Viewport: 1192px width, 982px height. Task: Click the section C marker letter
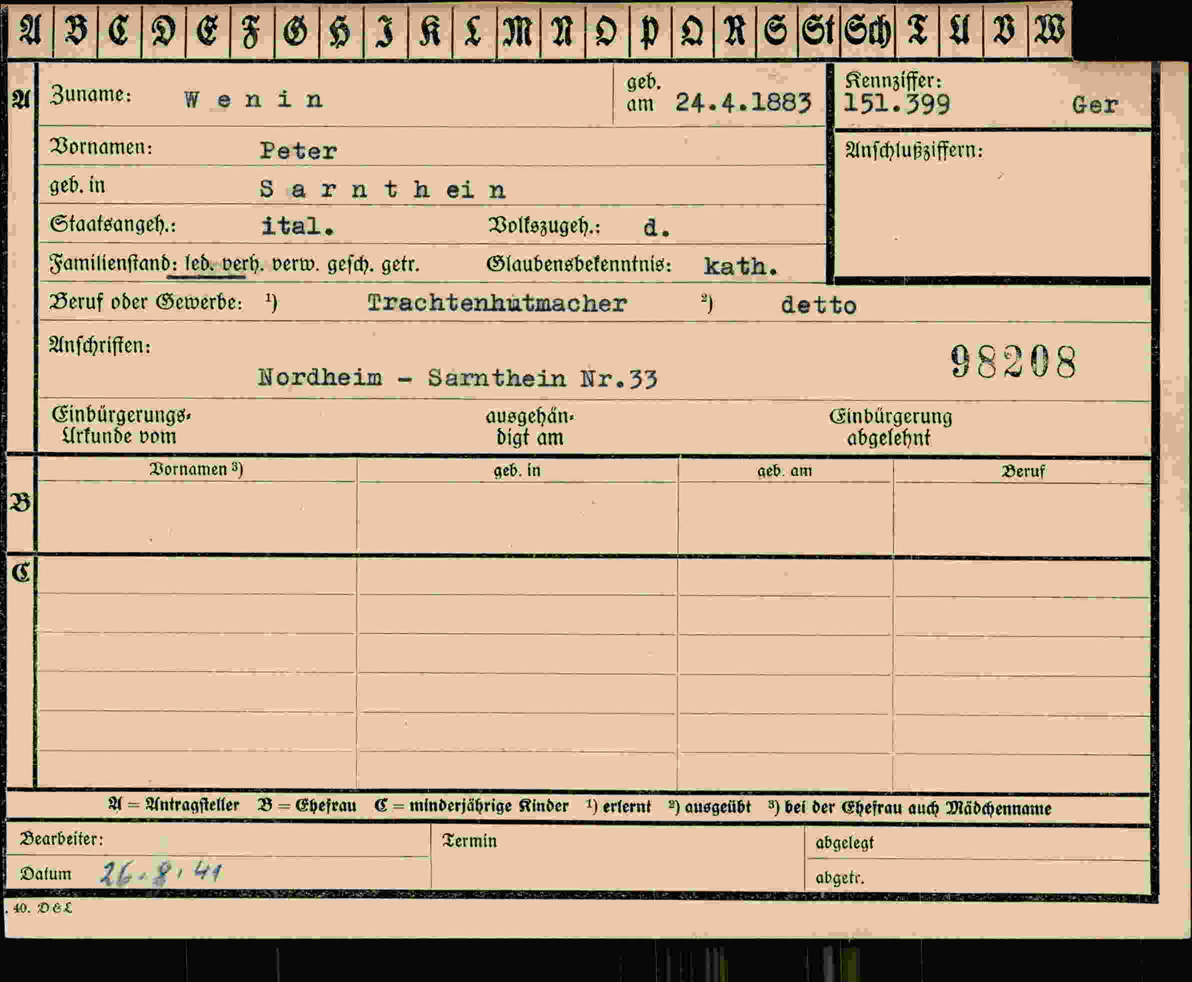pos(21,573)
